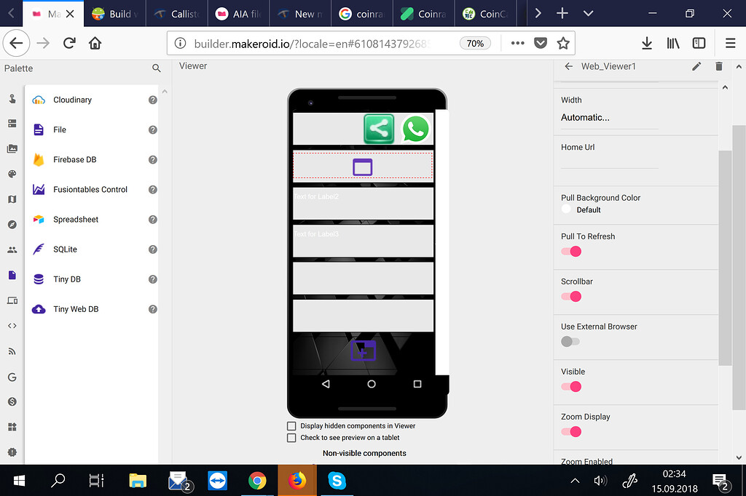Open Fusiontables Control help icon
Screen dimensions: 746x496
tap(153, 190)
